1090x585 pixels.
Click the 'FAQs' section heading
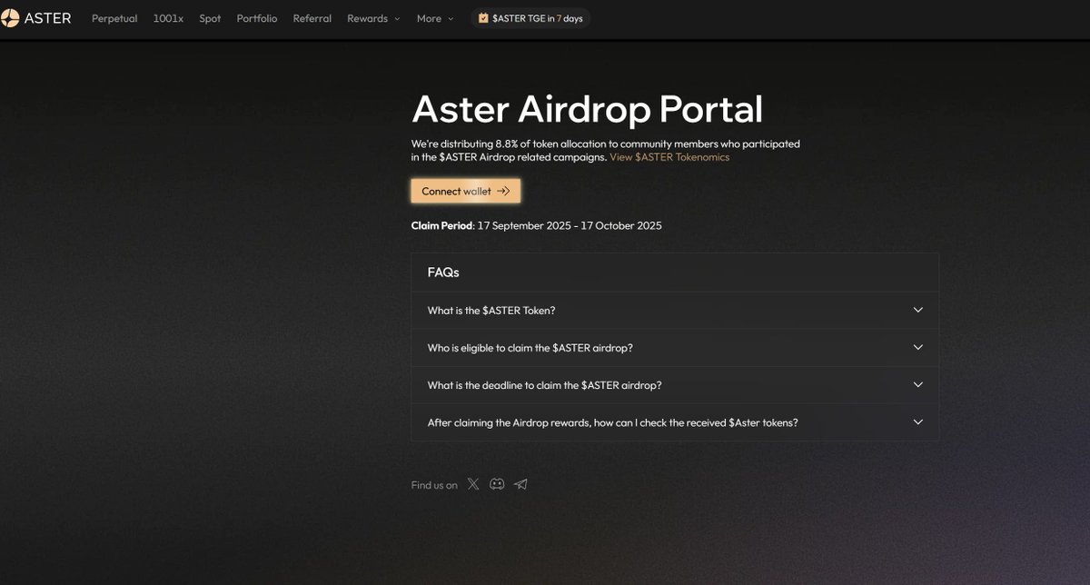pos(443,272)
